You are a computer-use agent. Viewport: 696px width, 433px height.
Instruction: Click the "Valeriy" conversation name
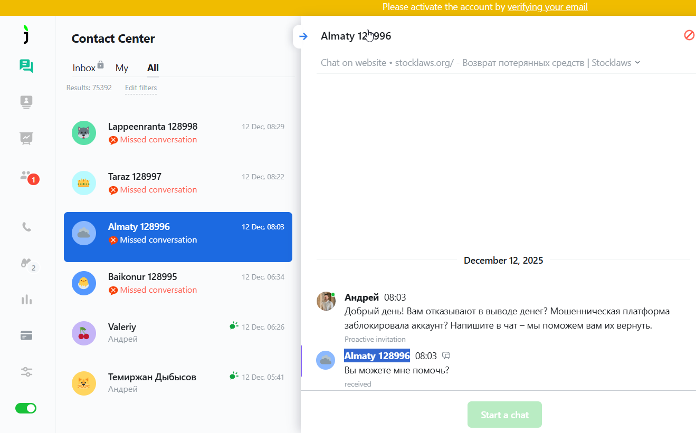point(122,327)
